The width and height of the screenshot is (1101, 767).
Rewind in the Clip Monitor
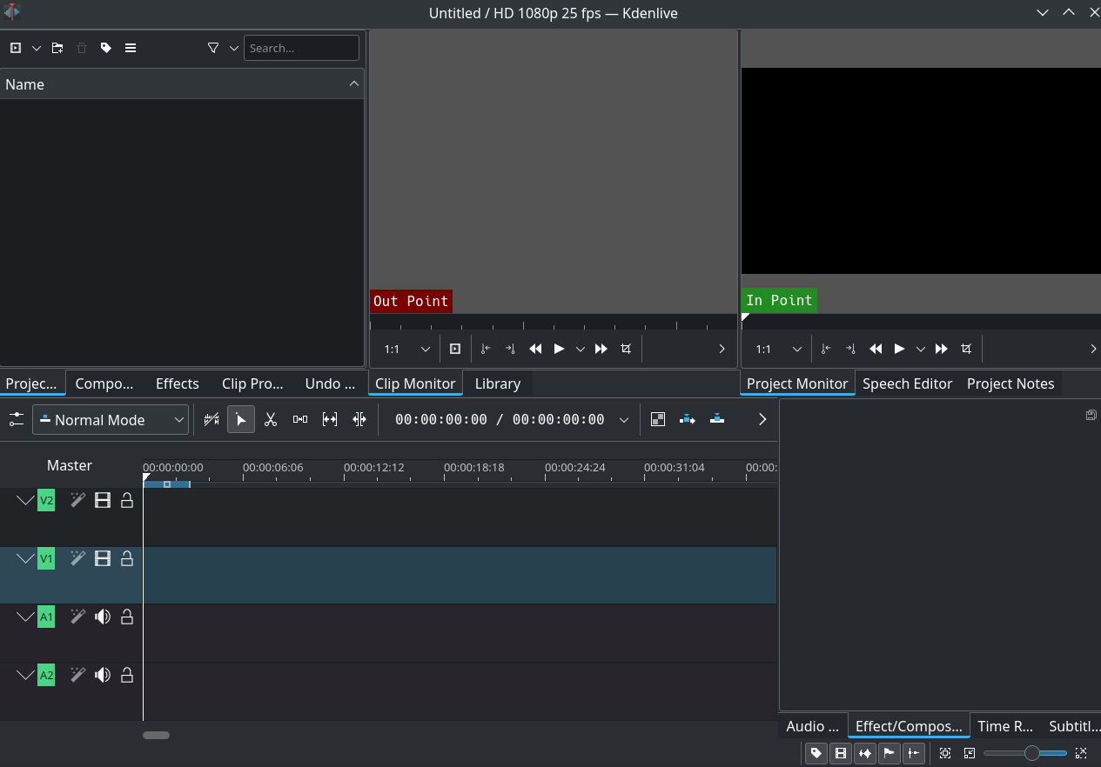535,349
